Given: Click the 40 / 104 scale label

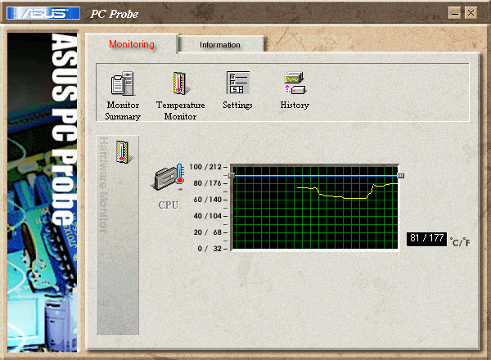Looking at the screenshot, I should [x=207, y=216].
